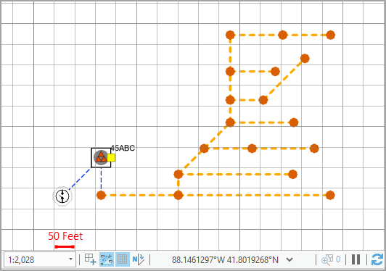Select the circular switch symbol on the map

pyautogui.click(x=62, y=196)
